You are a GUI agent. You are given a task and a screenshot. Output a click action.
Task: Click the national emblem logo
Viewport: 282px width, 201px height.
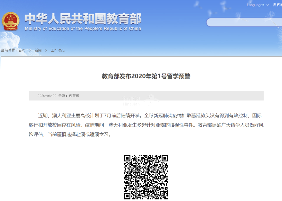pos(10,21)
